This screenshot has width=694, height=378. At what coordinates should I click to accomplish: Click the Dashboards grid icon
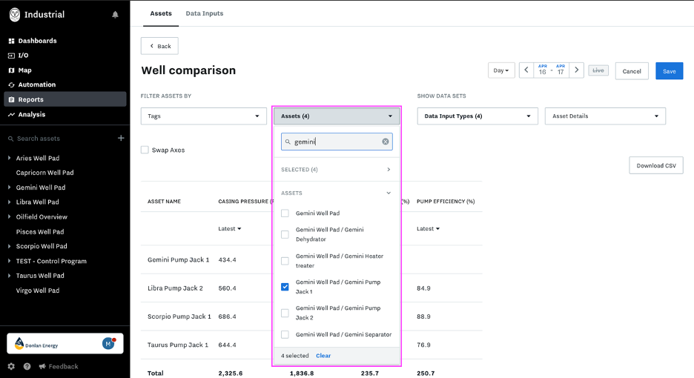(12, 41)
